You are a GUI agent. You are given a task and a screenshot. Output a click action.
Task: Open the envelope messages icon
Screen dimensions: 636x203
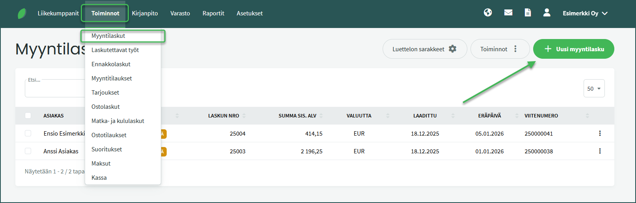point(508,13)
